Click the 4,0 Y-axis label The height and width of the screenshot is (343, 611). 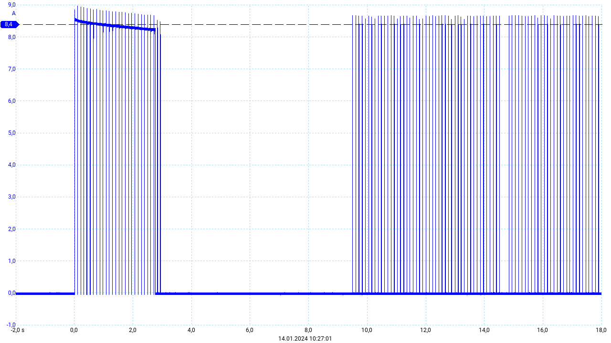[12, 165]
